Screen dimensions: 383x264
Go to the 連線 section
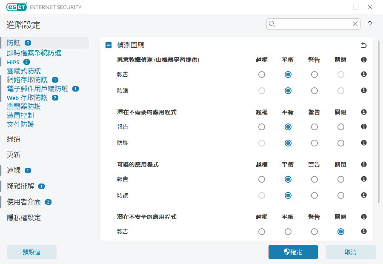coord(14,170)
